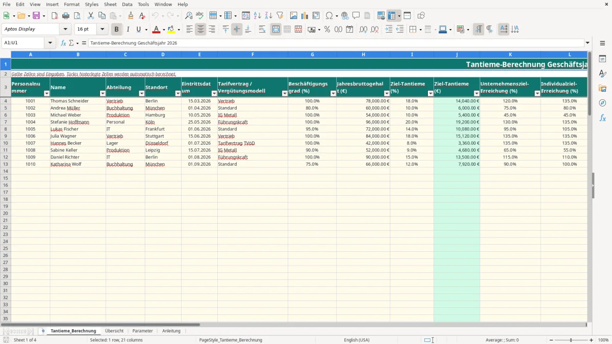
Task: Toggle Italic formatting
Action: coord(128,30)
